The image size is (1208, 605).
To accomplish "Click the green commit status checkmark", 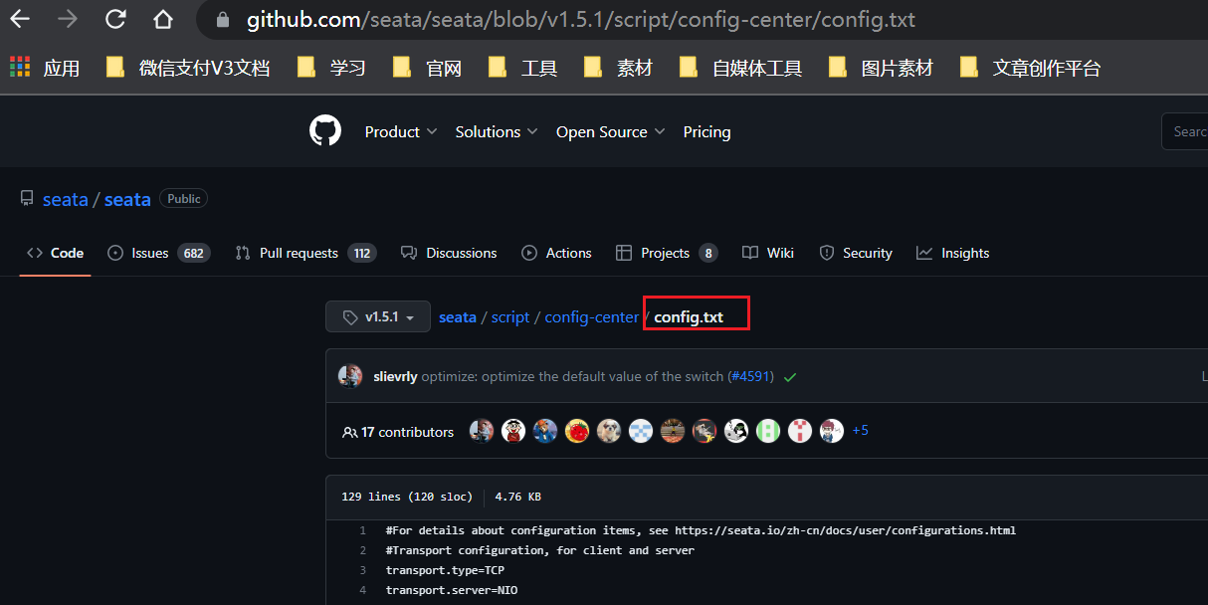I will point(790,377).
